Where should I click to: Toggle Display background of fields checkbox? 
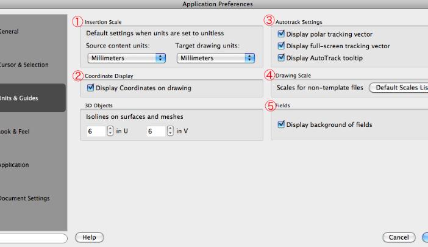[281, 124]
